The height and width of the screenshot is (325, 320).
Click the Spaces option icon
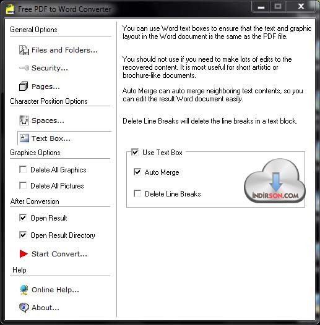(24, 120)
